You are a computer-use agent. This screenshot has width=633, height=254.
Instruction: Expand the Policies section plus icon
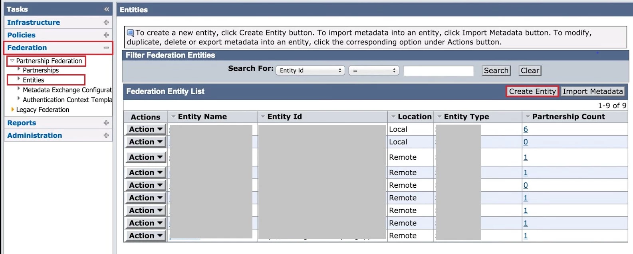point(106,35)
